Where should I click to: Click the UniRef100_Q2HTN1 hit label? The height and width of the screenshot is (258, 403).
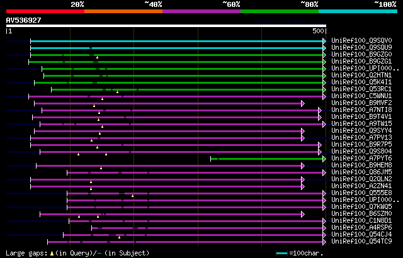click(361, 76)
